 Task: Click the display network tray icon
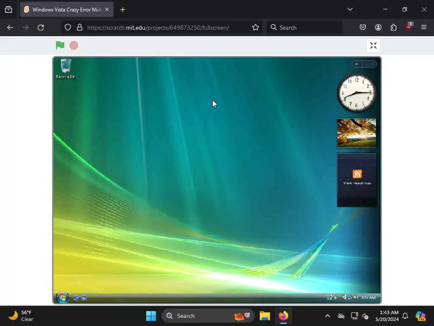(354, 316)
